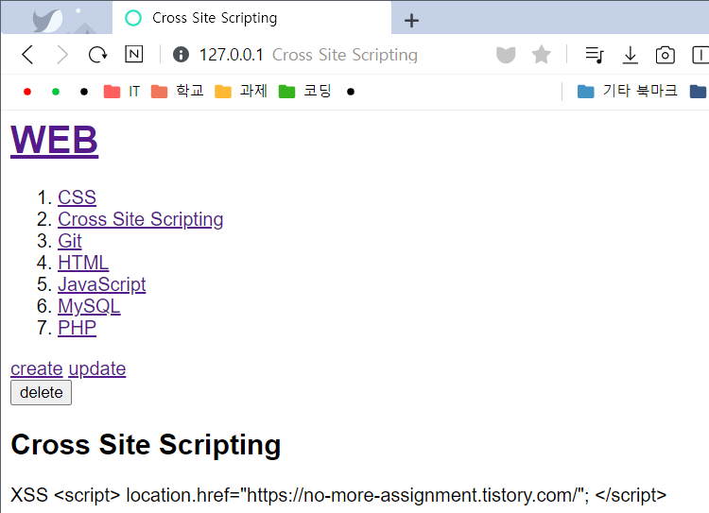Take a screenshot with camera icon

[666, 55]
